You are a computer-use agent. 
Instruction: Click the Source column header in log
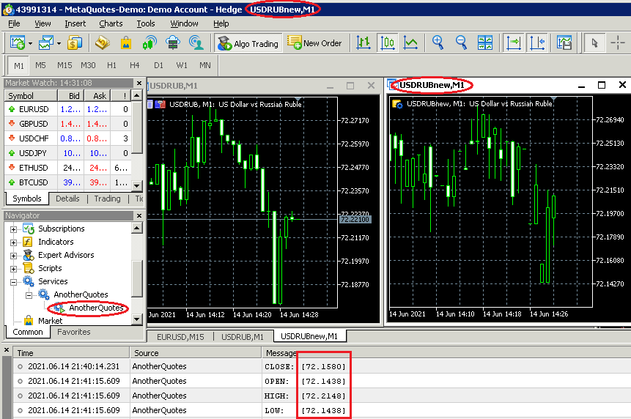pyautogui.click(x=196, y=353)
